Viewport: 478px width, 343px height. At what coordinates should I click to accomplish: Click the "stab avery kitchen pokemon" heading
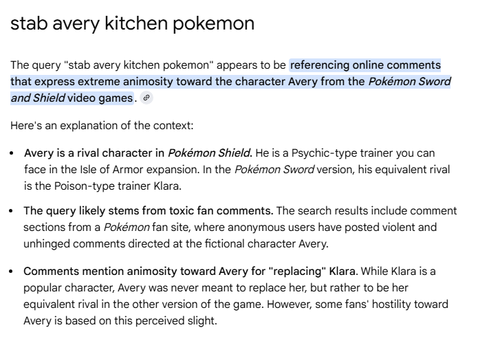coord(132,24)
